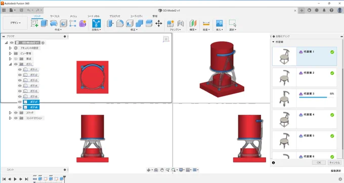Screen dimensions: 344x183
Task: Click the Orbit navigation tool icon
Action: [x=149, y=170]
